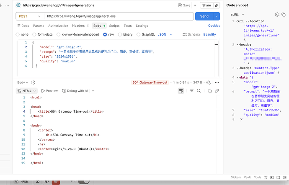
Task: Click the response link icon
Action: coord(217,91)
